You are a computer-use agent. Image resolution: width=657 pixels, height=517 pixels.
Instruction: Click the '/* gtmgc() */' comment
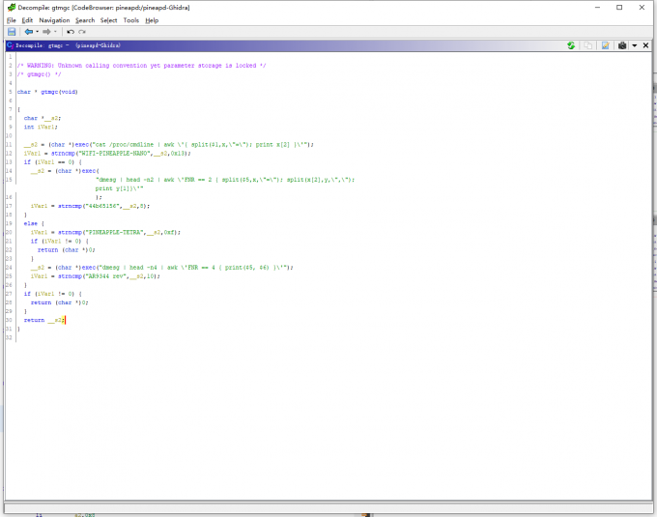[39, 74]
